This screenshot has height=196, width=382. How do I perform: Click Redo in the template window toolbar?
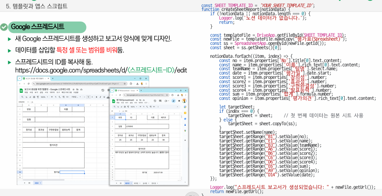click(x=30, y=97)
